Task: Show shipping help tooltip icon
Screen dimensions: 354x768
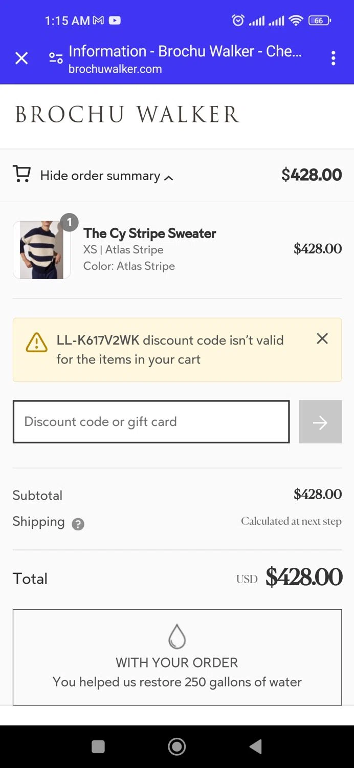Action: click(78, 524)
